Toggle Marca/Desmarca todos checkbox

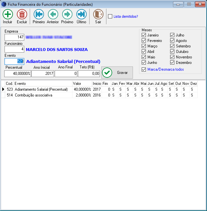[x=144, y=69]
